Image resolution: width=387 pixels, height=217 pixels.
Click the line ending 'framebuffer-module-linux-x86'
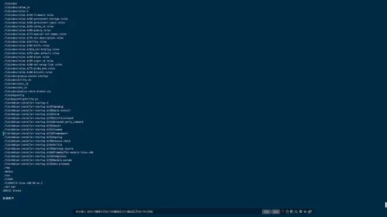(48, 153)
